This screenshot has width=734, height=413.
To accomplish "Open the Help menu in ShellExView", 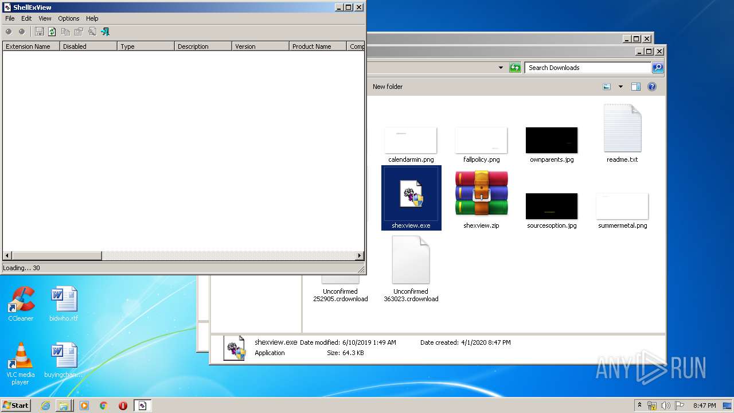I will pos(92,18).
